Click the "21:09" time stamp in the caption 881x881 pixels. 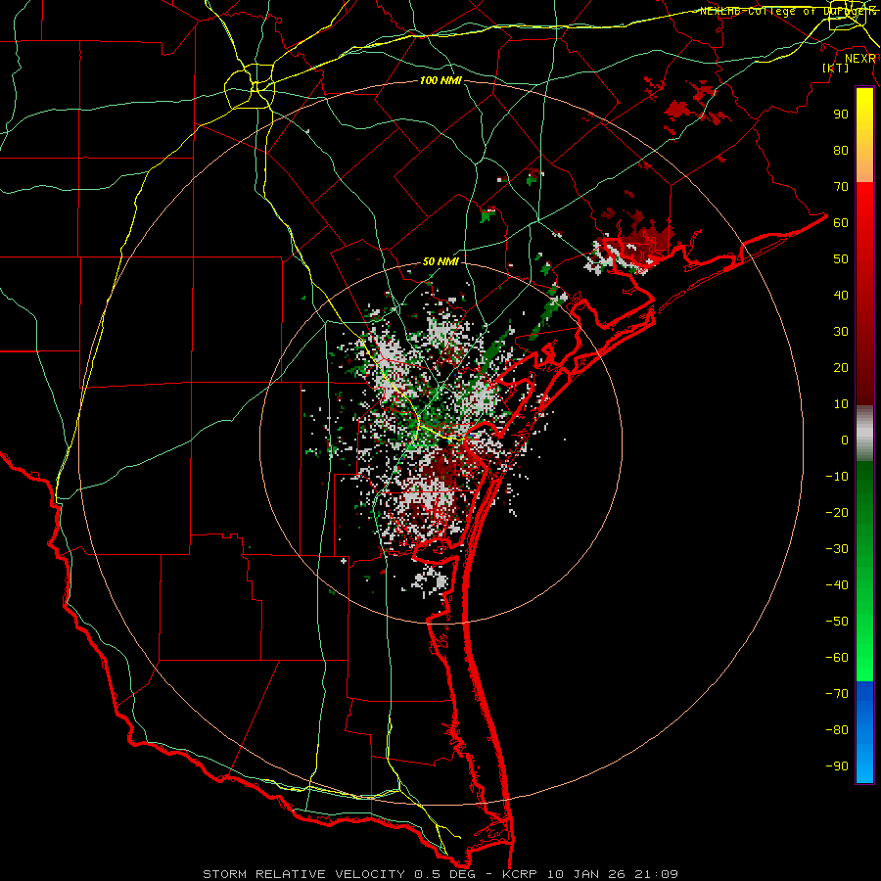656,874
